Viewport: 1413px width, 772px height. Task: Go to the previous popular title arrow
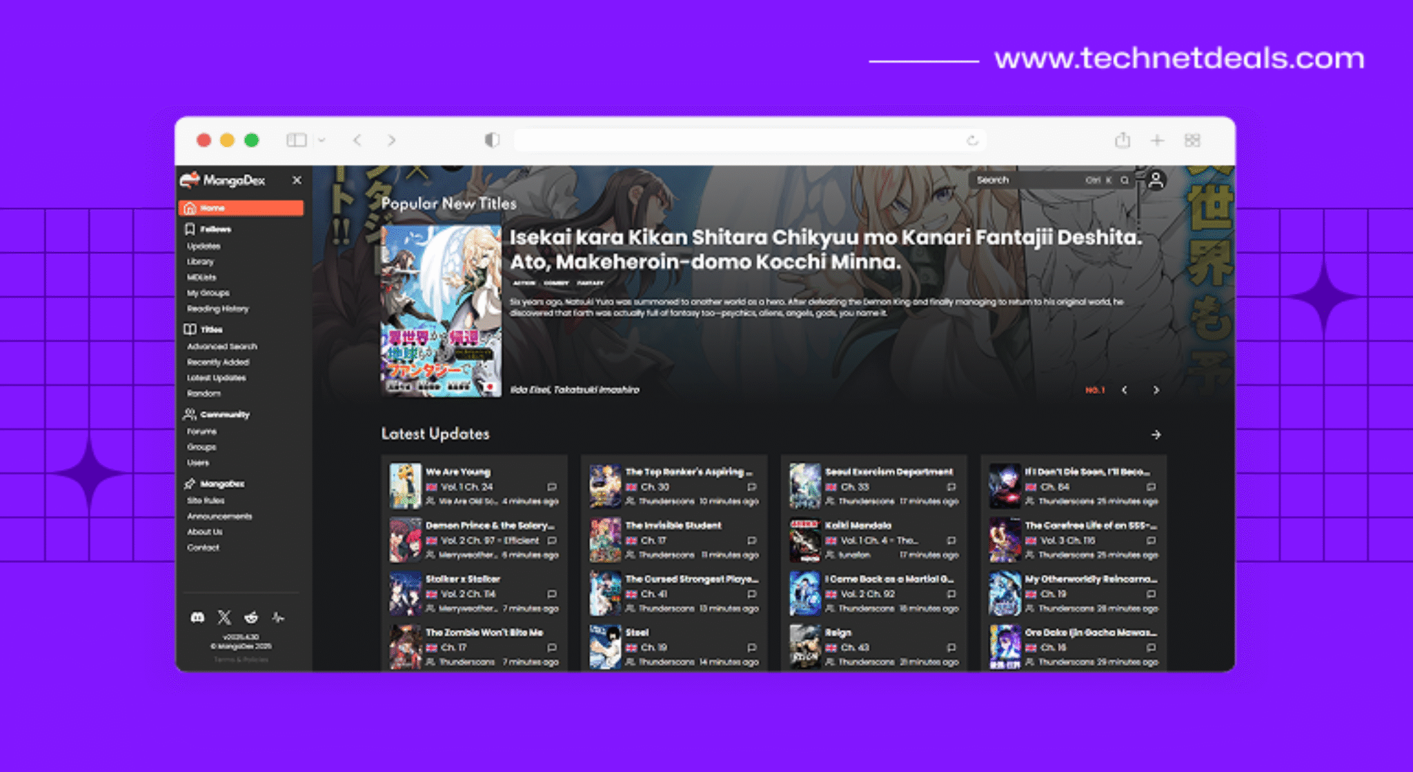(x=1125, y=390)
